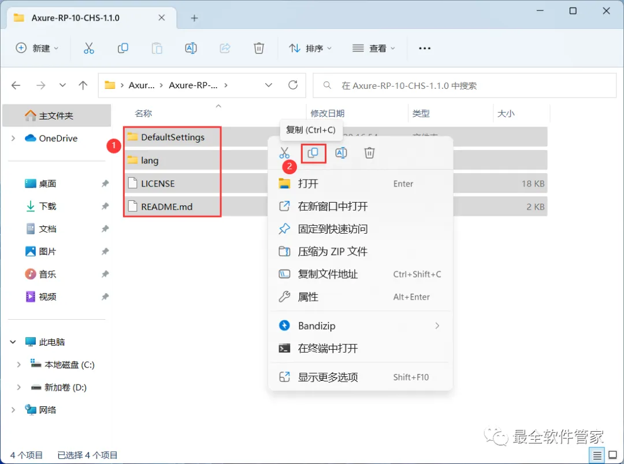Viewport: 624px width, 464px height.
Task: Click the Cut icon in the top toolbar
Action: tap(89, 48)
